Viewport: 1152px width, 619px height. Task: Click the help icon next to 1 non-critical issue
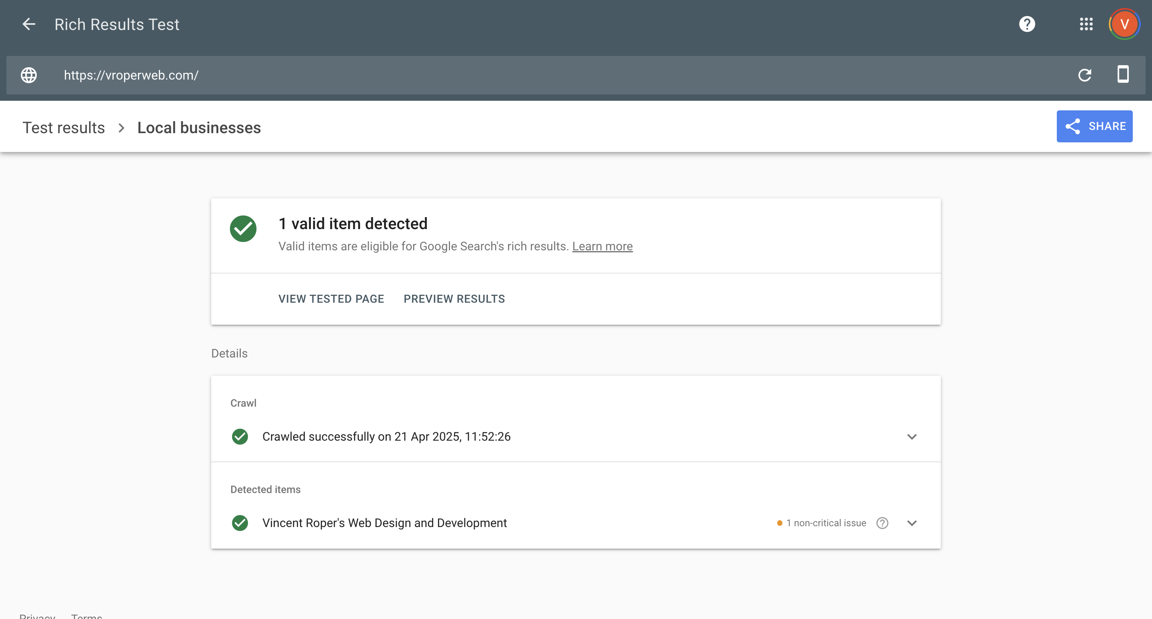click(x=882, y=523)
